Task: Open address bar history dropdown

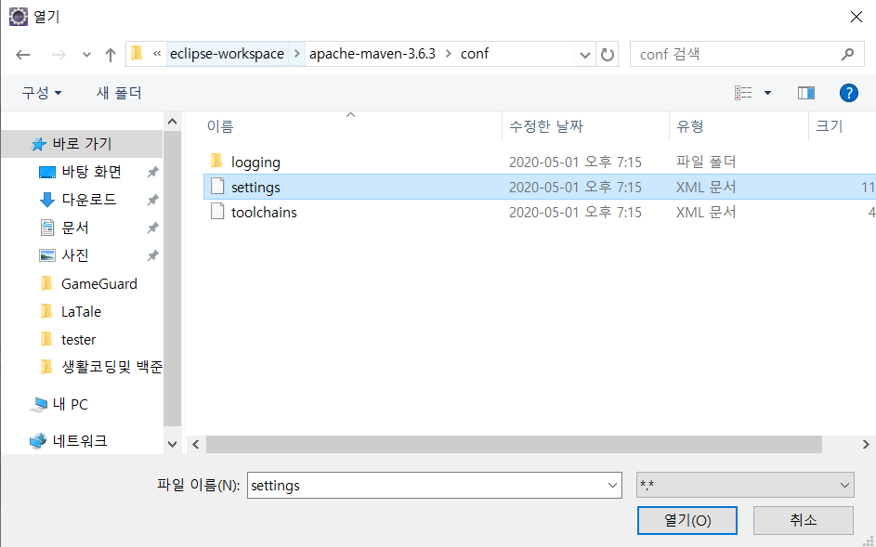Action: [x=585, y=55]
